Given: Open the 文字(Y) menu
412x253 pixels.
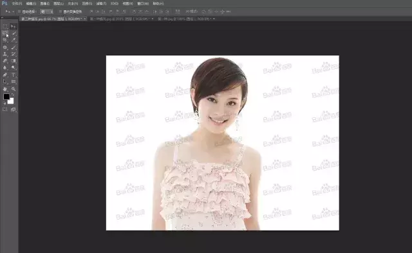Looking at the screenshot, I should pos(73,4).
